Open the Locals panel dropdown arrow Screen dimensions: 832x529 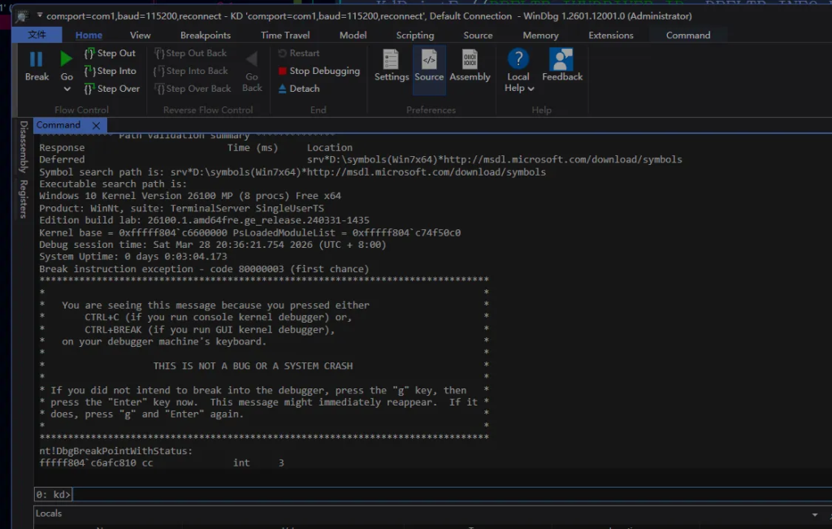click(815, 514)
